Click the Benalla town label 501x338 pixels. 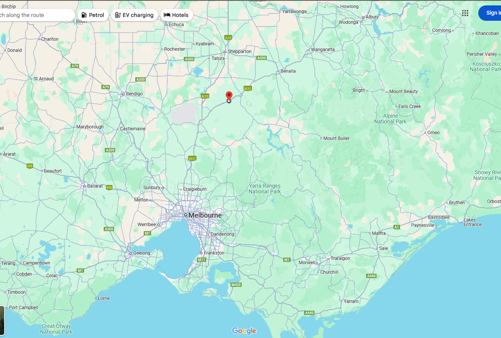pos(288,71)
